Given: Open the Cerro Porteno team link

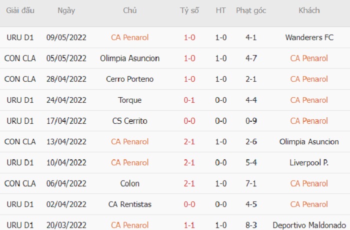Looking at the screenshot, I should click(129, 79).
